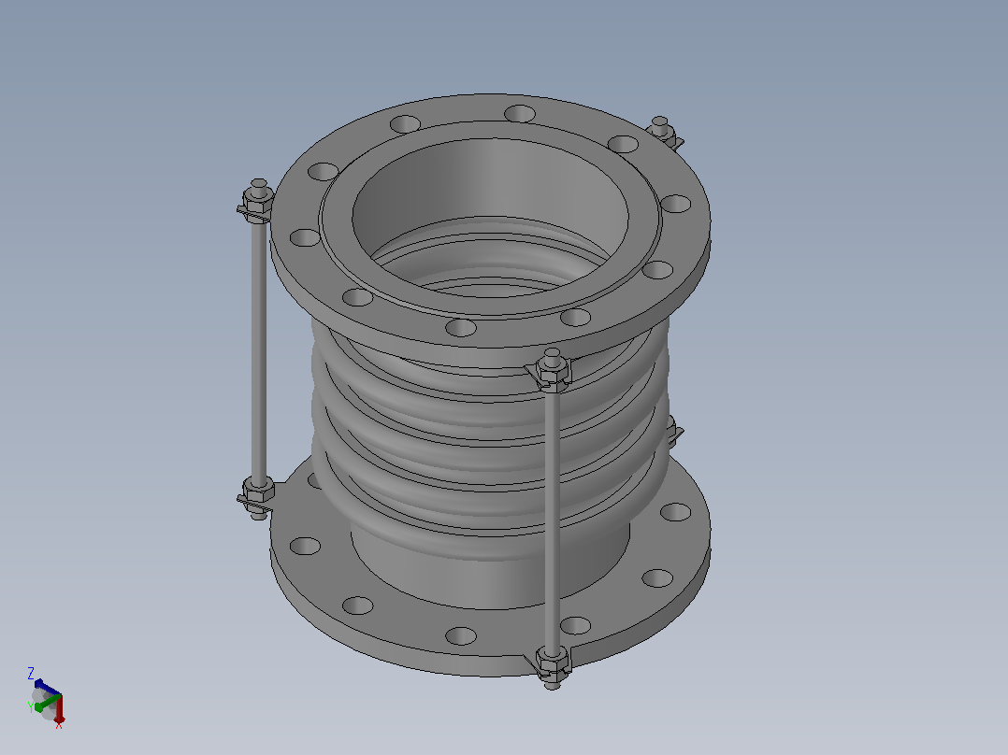Click the "Y" label on the triad
Viewport: 1008px width, 755px height.
(x=30, y=707)
